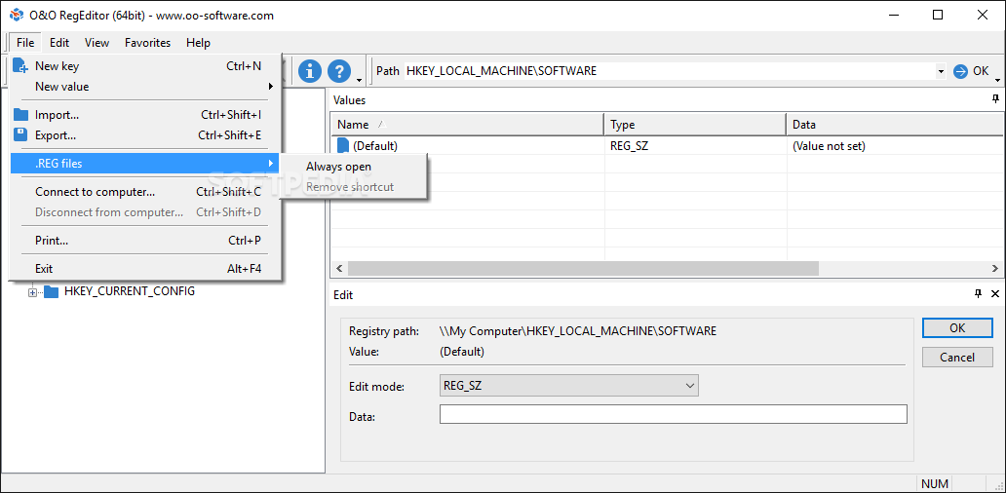
Task: Open the Edit menu in menu bar
Action: point(59,43)
